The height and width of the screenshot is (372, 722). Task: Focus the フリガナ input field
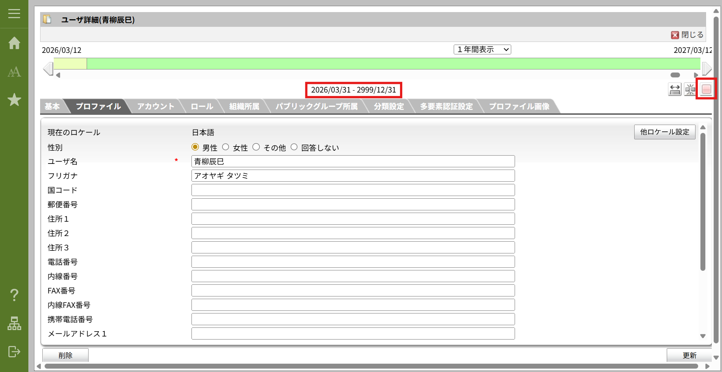353,176
